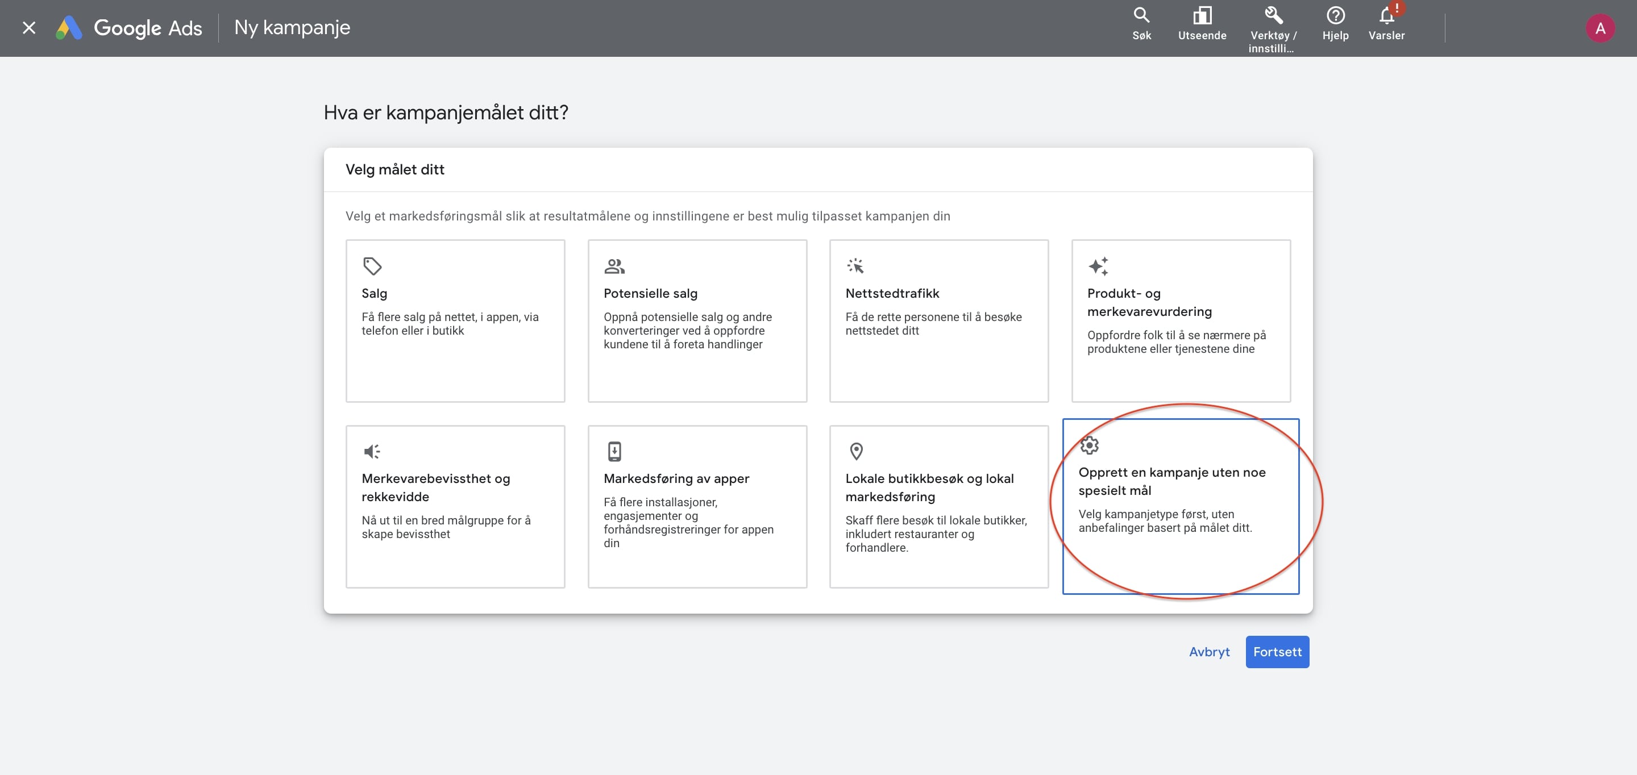Open Varsler bell notifications

pyautogui.click(x=1386, y=16)
